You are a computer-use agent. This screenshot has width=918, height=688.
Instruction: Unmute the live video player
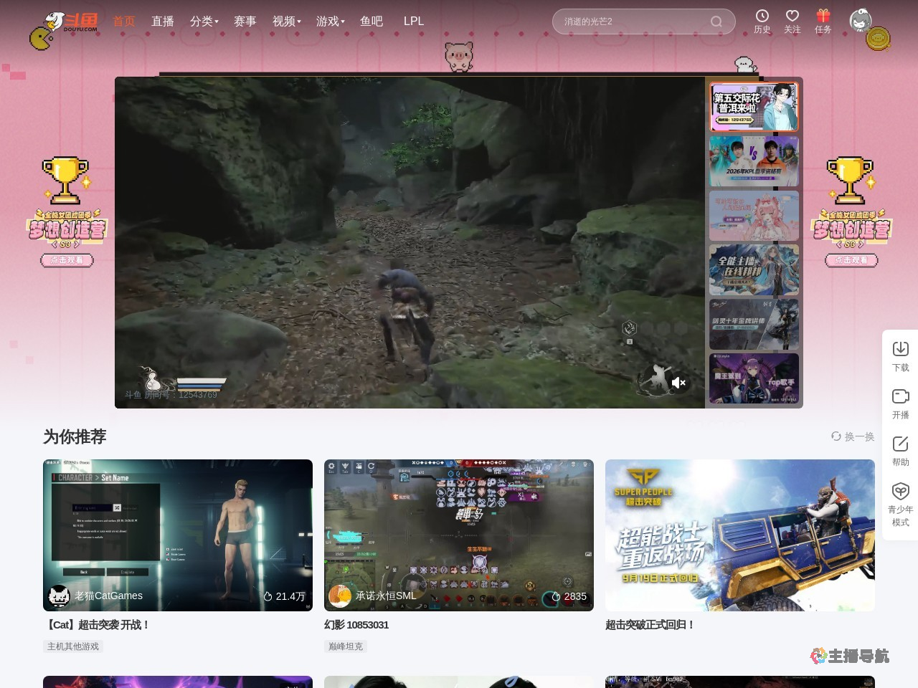point(678,383)
